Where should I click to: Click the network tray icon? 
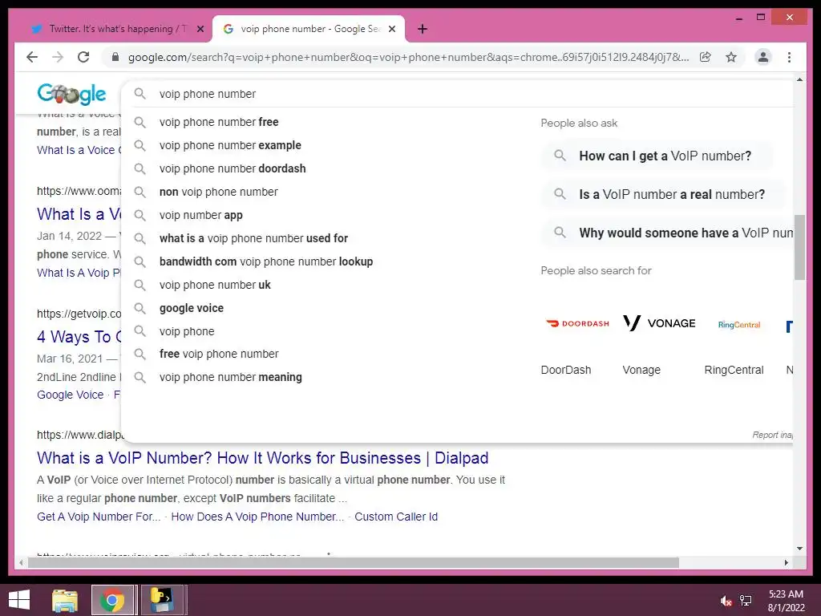746,601
